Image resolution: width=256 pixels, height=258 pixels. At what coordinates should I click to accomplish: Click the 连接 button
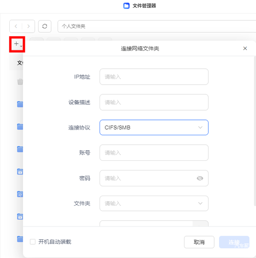click(x=234, y=242)
